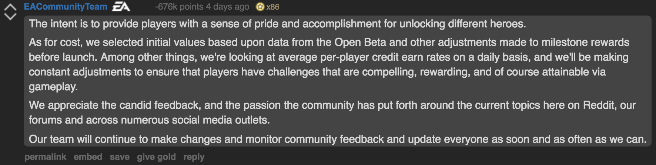656x165 pixels.
Task: Give gold to this comment
Action: tap(156, 157)
